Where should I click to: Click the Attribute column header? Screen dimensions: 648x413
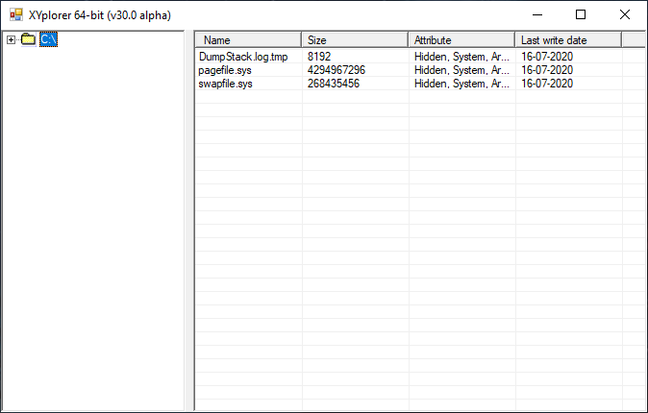[461, 40]
